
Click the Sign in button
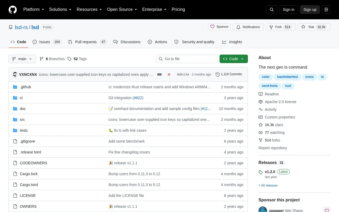(x=288, y=10)
